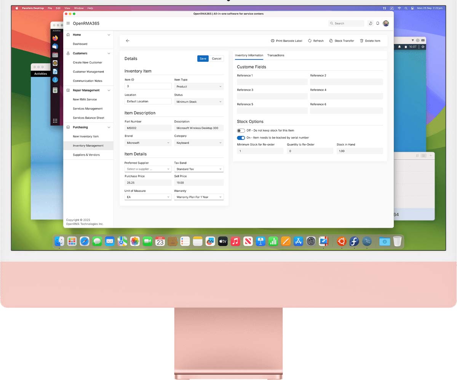This screenshot has height=380, width=457.
Task: Open the Preferred Supplier dropdown
Action: pyautogui.click(x=148, y=169)
